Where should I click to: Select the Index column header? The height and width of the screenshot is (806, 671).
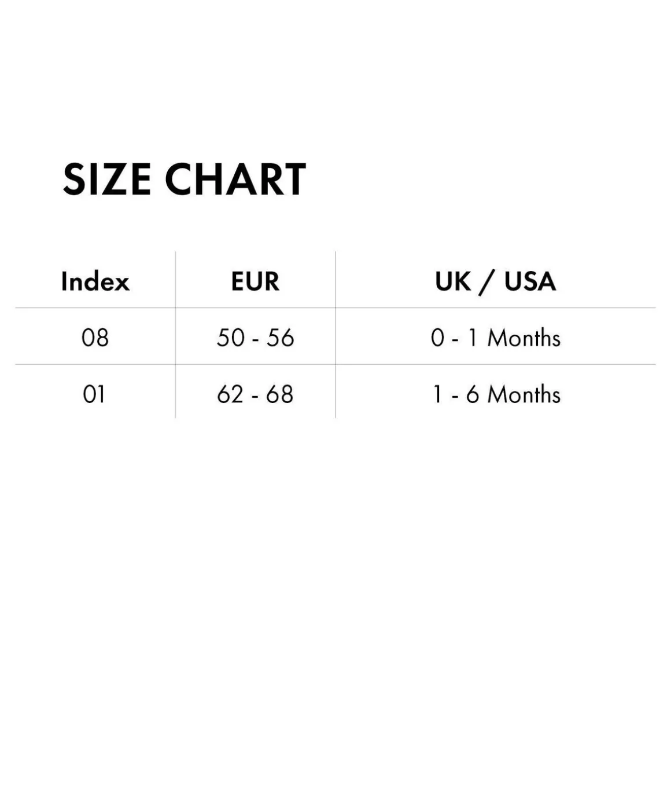[x=95, y=282]
